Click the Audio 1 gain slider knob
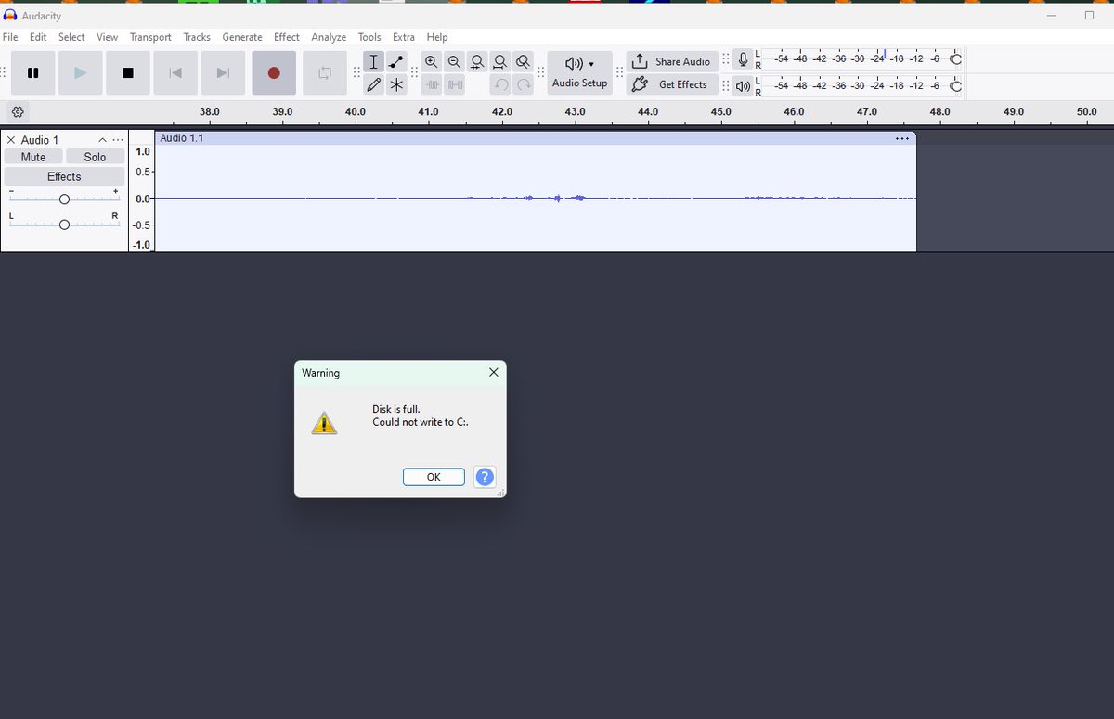The width and height of the screenshot is (1114, 719). [64, 199]
